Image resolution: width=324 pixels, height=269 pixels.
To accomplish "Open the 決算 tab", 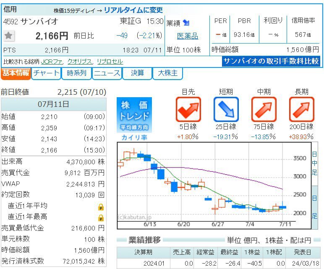I will (x=137, y=73).
